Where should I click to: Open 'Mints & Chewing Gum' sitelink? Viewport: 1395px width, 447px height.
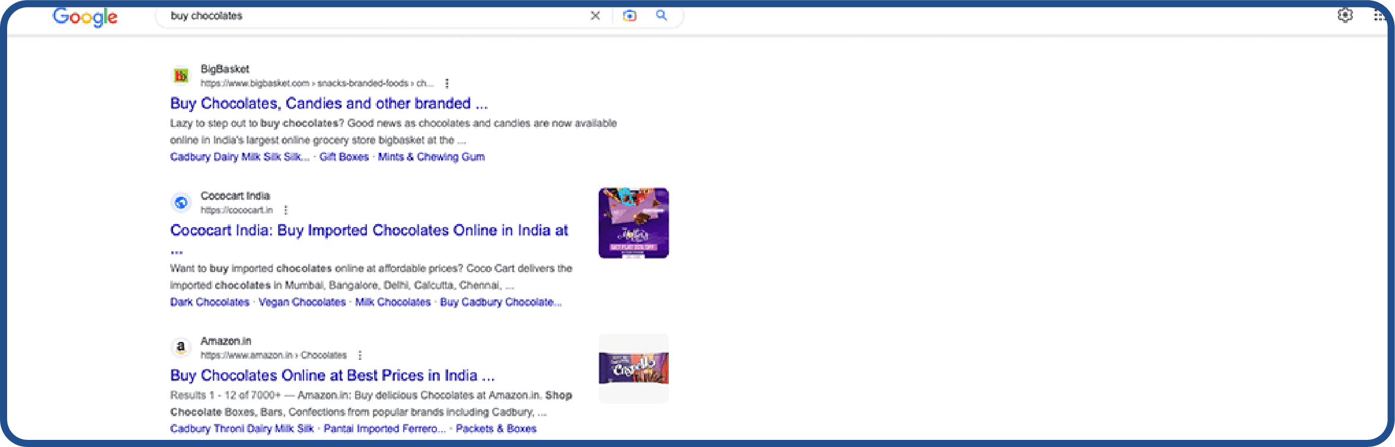(431, 157)
